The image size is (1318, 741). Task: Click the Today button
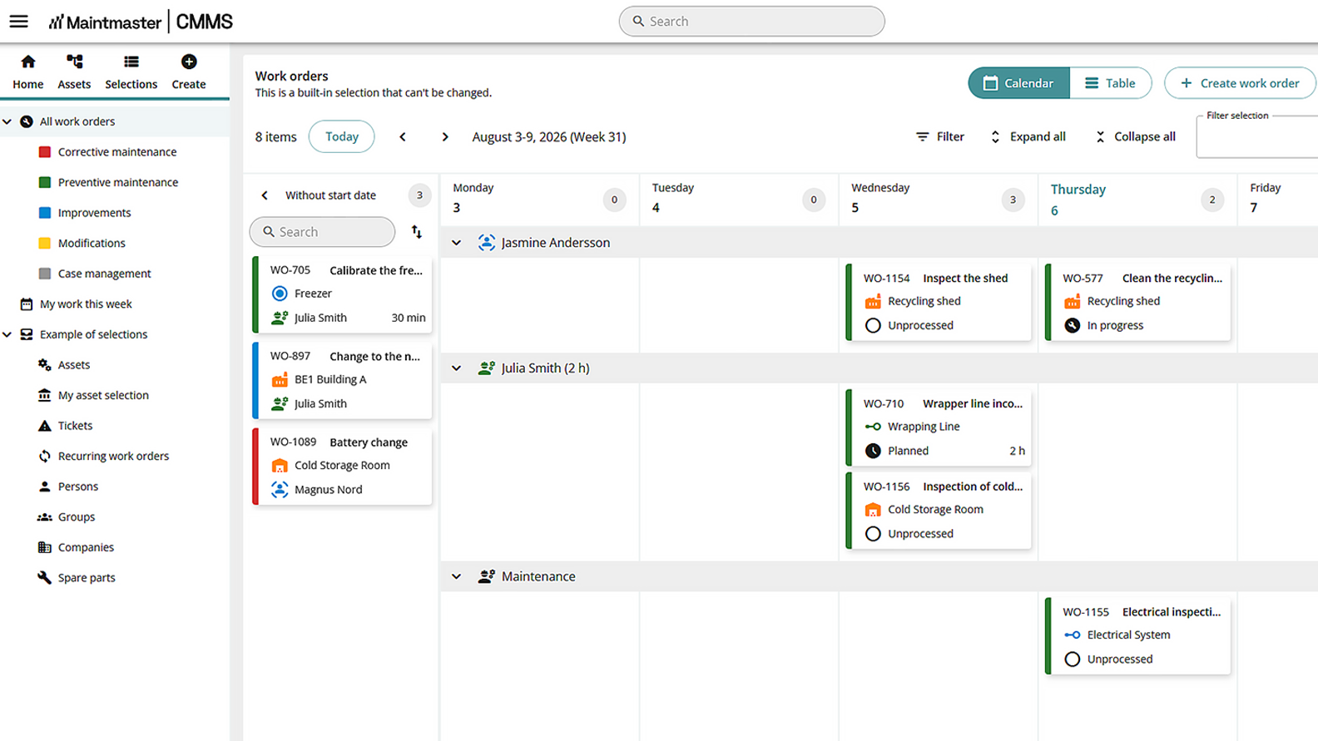click(x=341, y=136)
